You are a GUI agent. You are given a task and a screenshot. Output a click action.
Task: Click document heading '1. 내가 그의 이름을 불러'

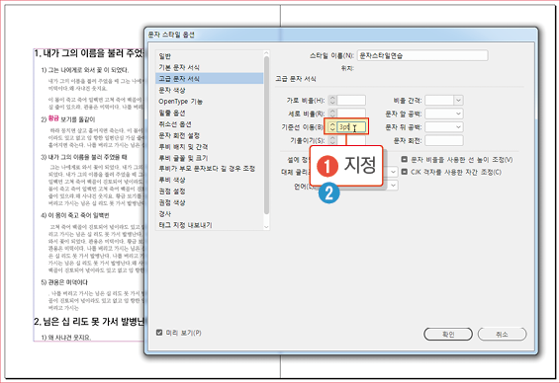[x=88, y=53]
